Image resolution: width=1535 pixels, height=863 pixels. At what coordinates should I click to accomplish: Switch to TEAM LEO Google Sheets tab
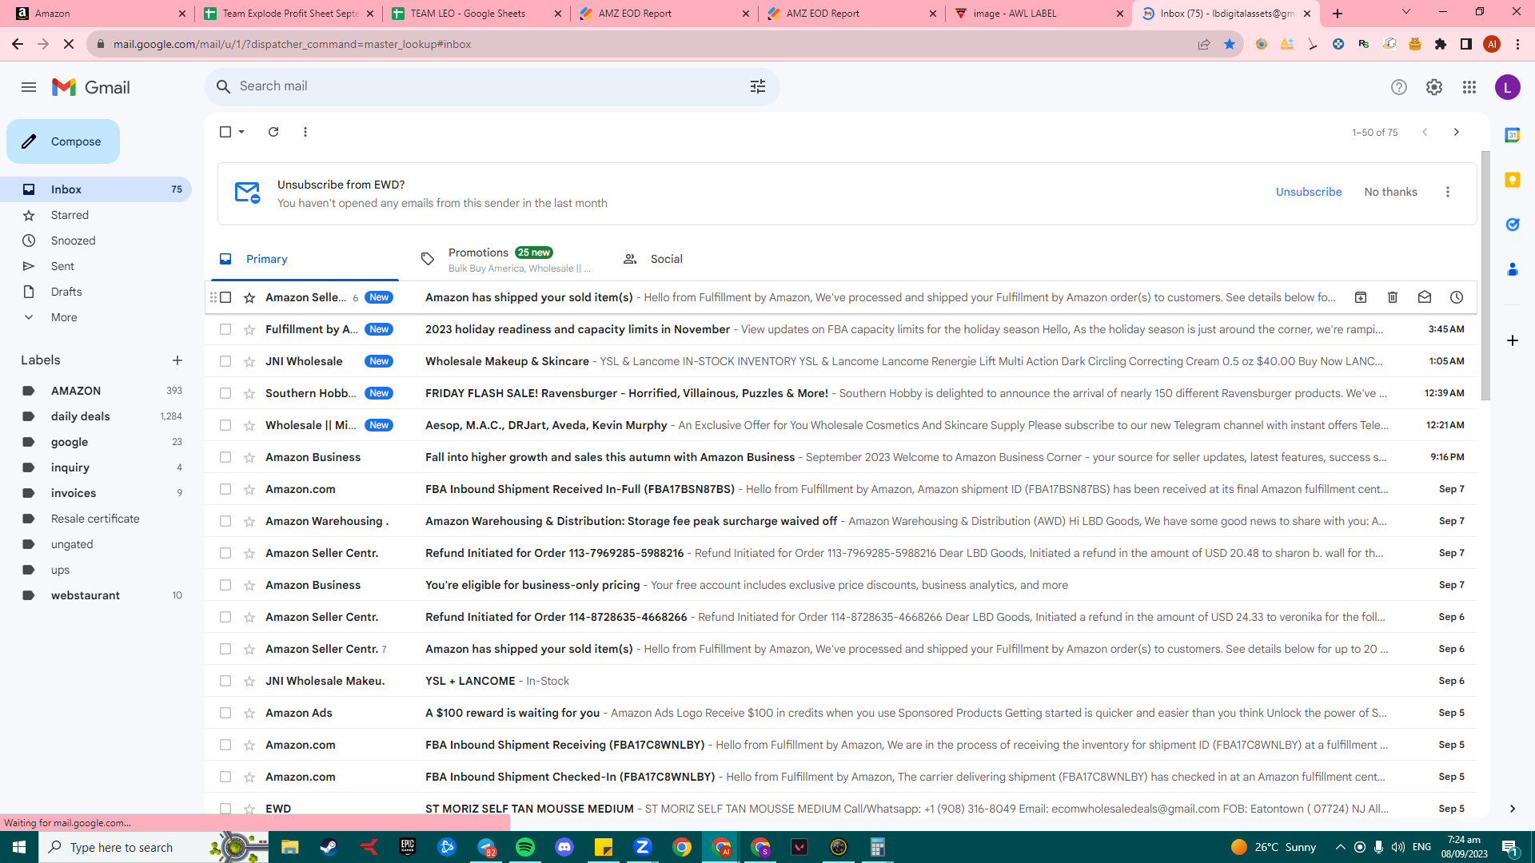[x=476, y=14]
